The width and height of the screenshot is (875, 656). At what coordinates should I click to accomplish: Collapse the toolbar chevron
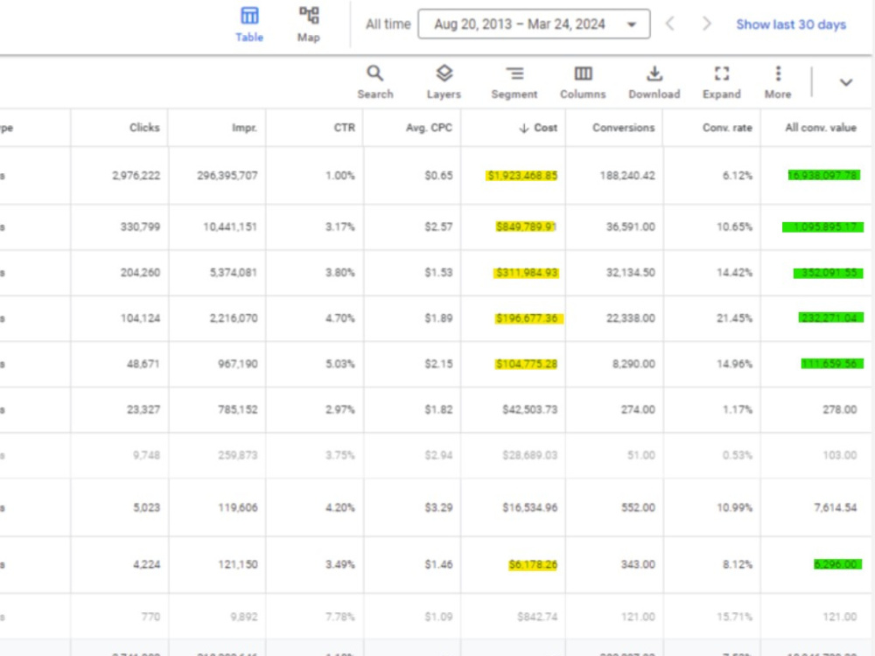[x=846, y=82]
